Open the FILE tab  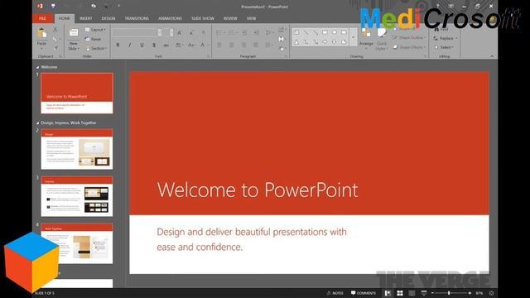pyautogui.click(x=42, y=18)
